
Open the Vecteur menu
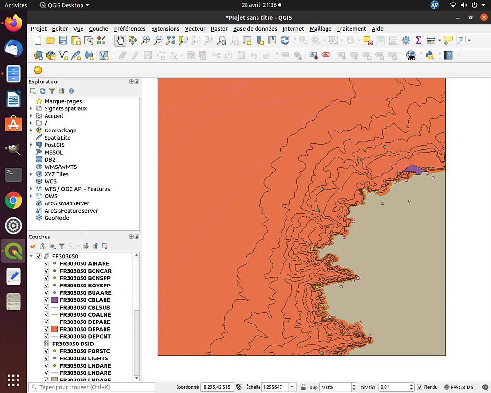[195, 29]
